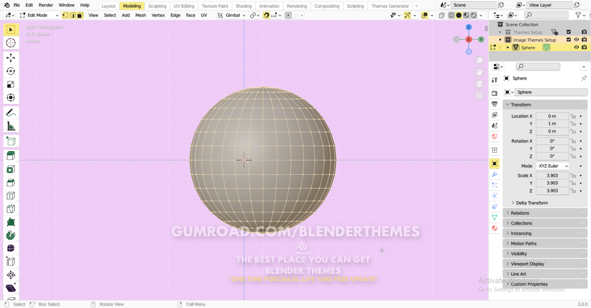
Task: Select the Measure tool
Action: coord(11,126)
